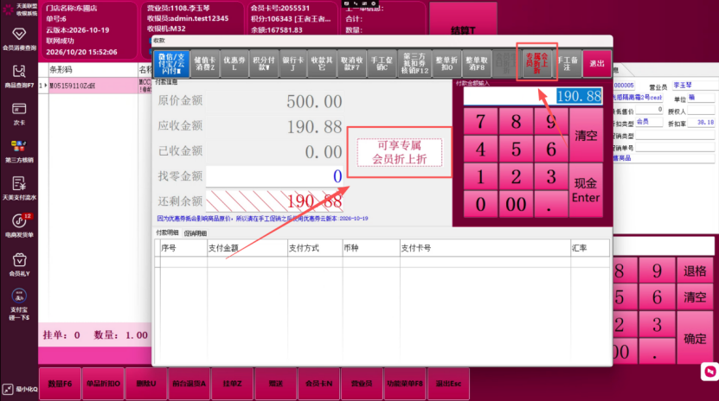This screenshot has height=401, width=719.
Task: Apply 专属会员折上折 discount button
Action: pos(537,63)
